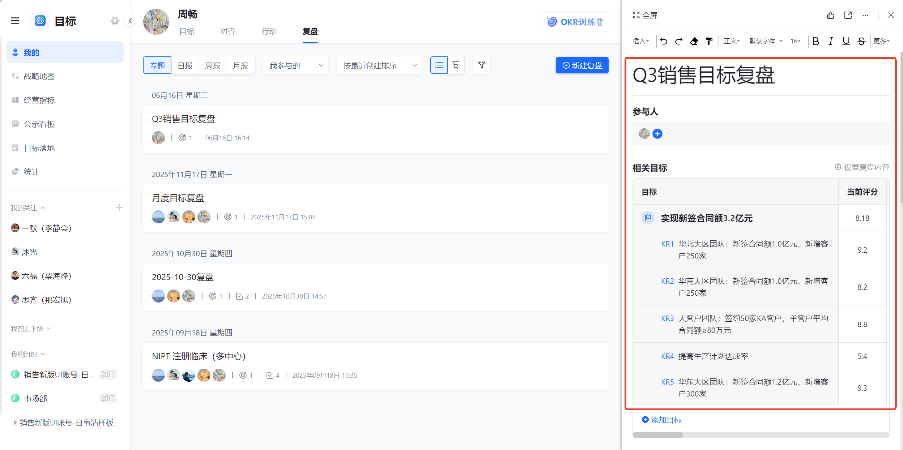Screen dimensions: 903x450
Task: Open 六福（梁海峰）in followed list
Action: (x=42, y=276)
